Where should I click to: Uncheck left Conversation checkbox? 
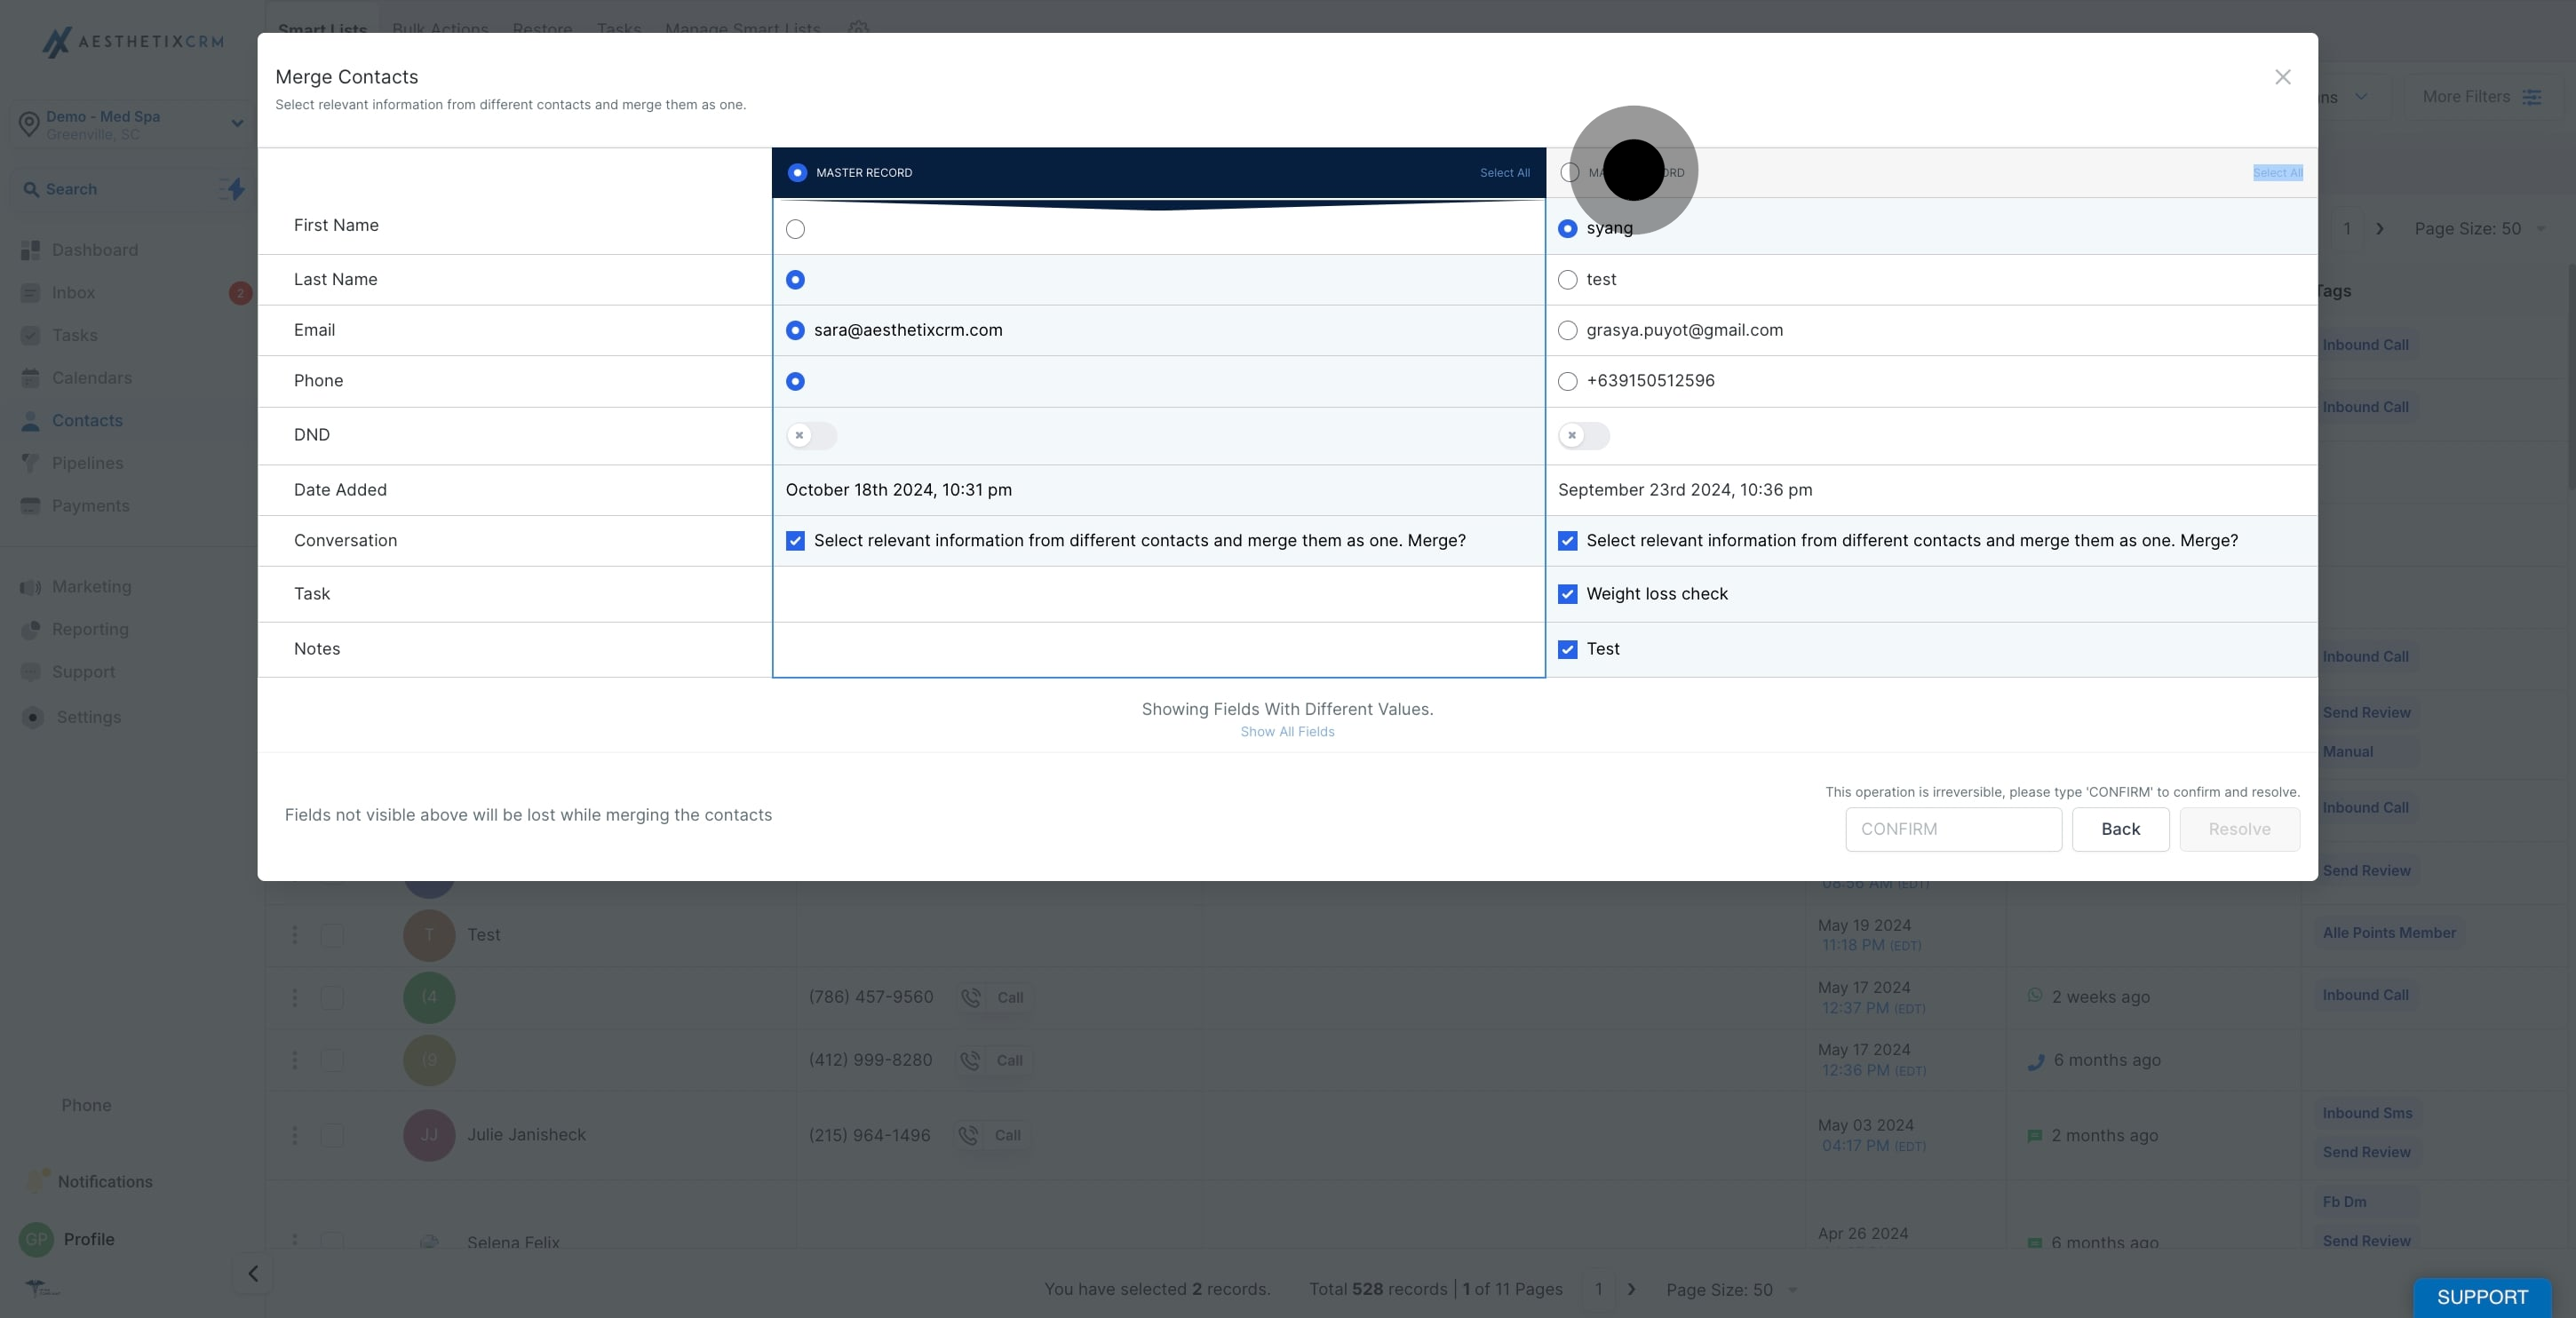[795, 541]
